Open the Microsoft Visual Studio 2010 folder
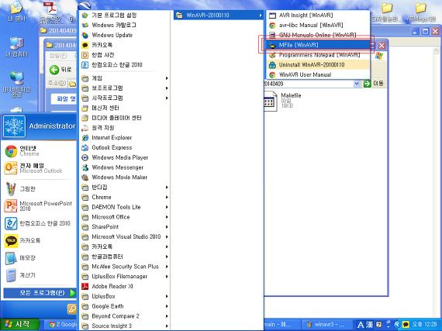442x331 pixels. pyautogui.click(x=125, y=236)
